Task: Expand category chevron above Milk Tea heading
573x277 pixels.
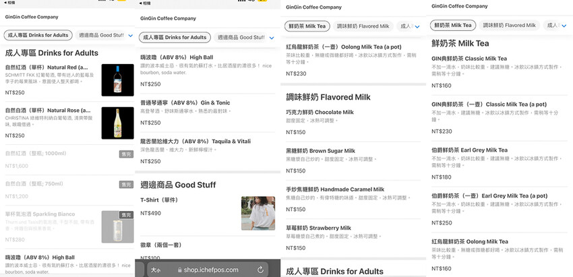Action: tap(562, 26)
